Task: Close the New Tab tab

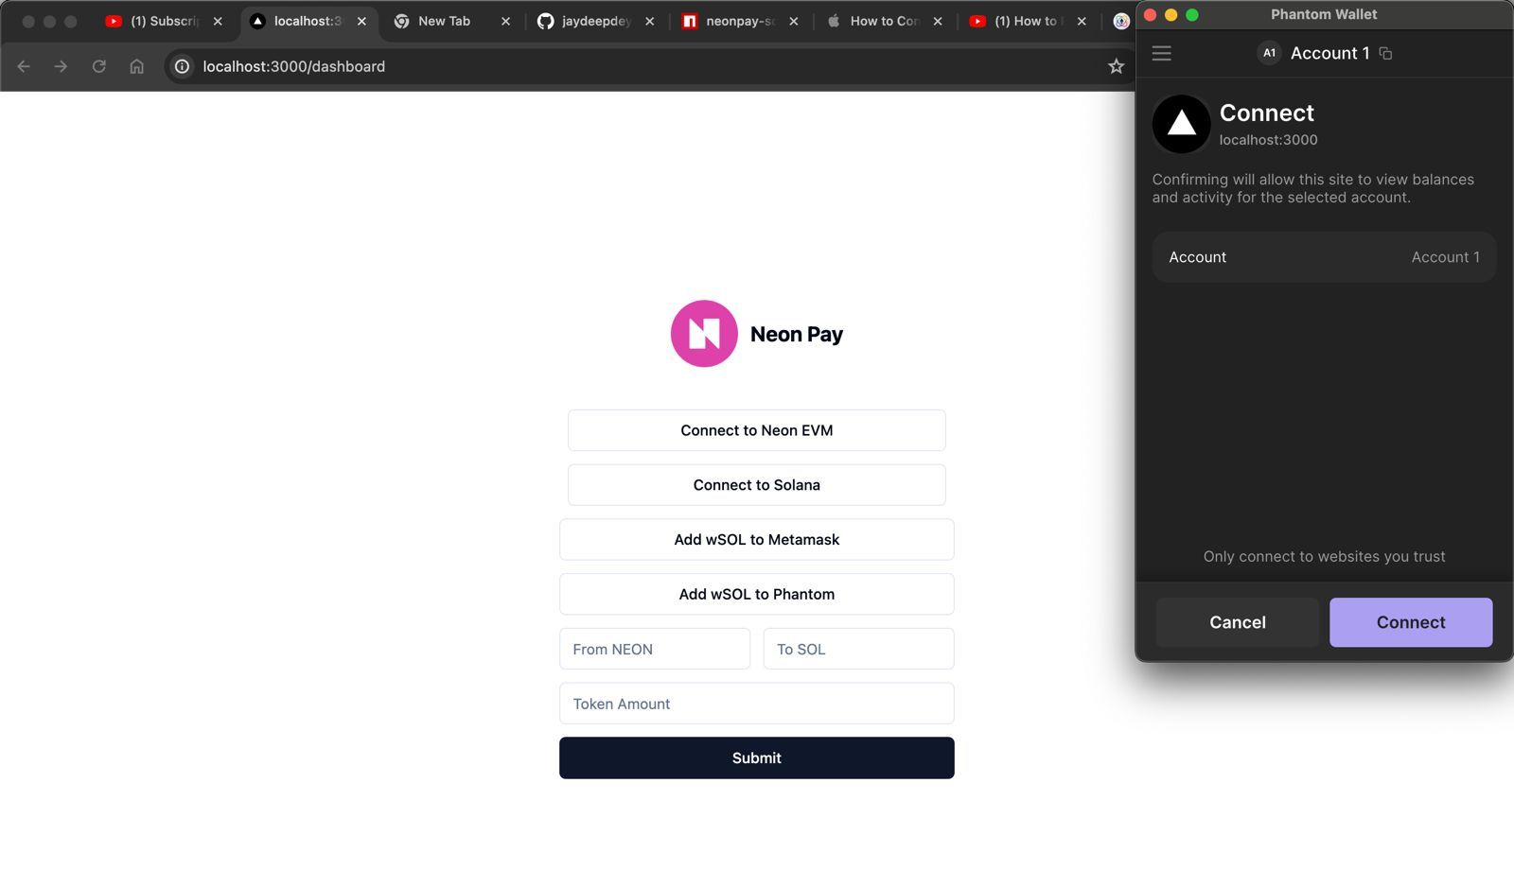Action: pos(505,21)
